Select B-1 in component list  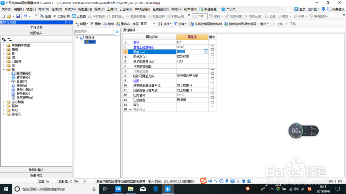(90, 42)
